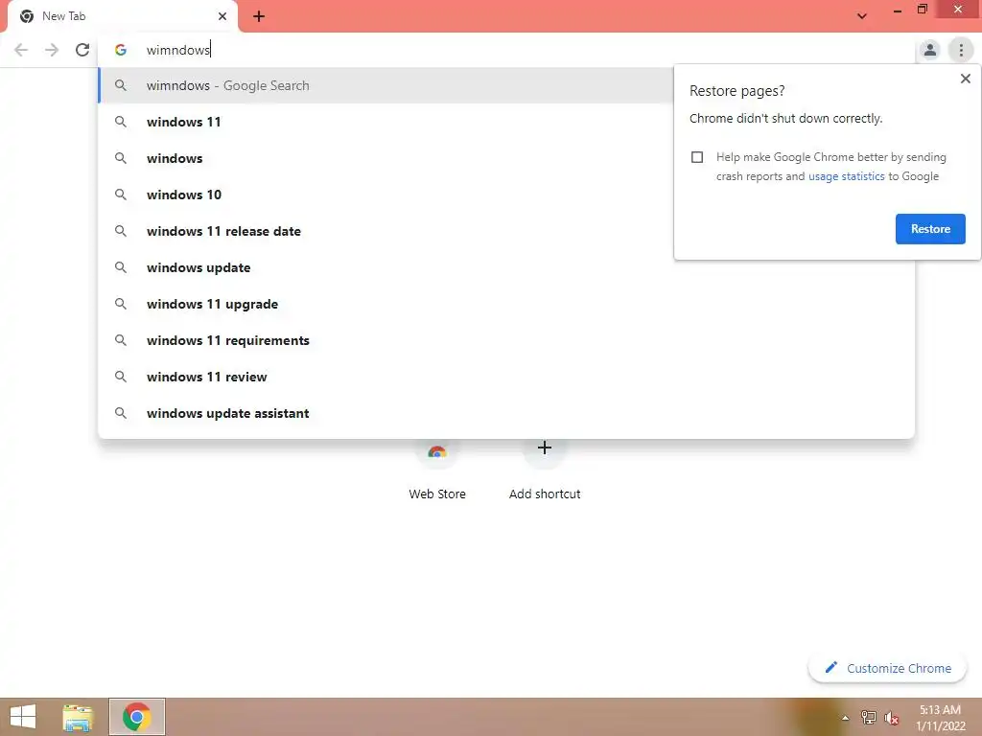Open the usage statistics link
Image resolution: width=982 pixels, height=736 pixels.
tap(846, 176)
